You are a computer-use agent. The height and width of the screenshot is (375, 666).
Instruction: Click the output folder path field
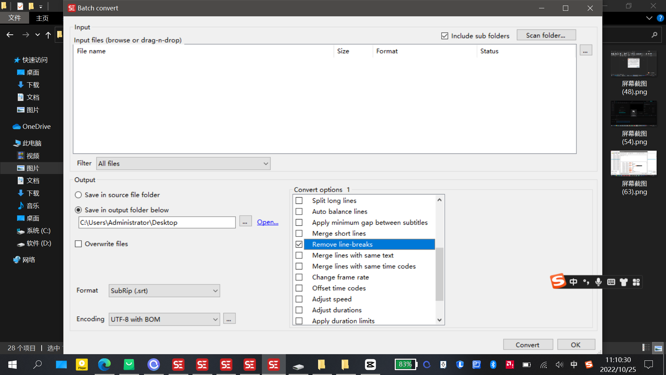tap(157, 222)
